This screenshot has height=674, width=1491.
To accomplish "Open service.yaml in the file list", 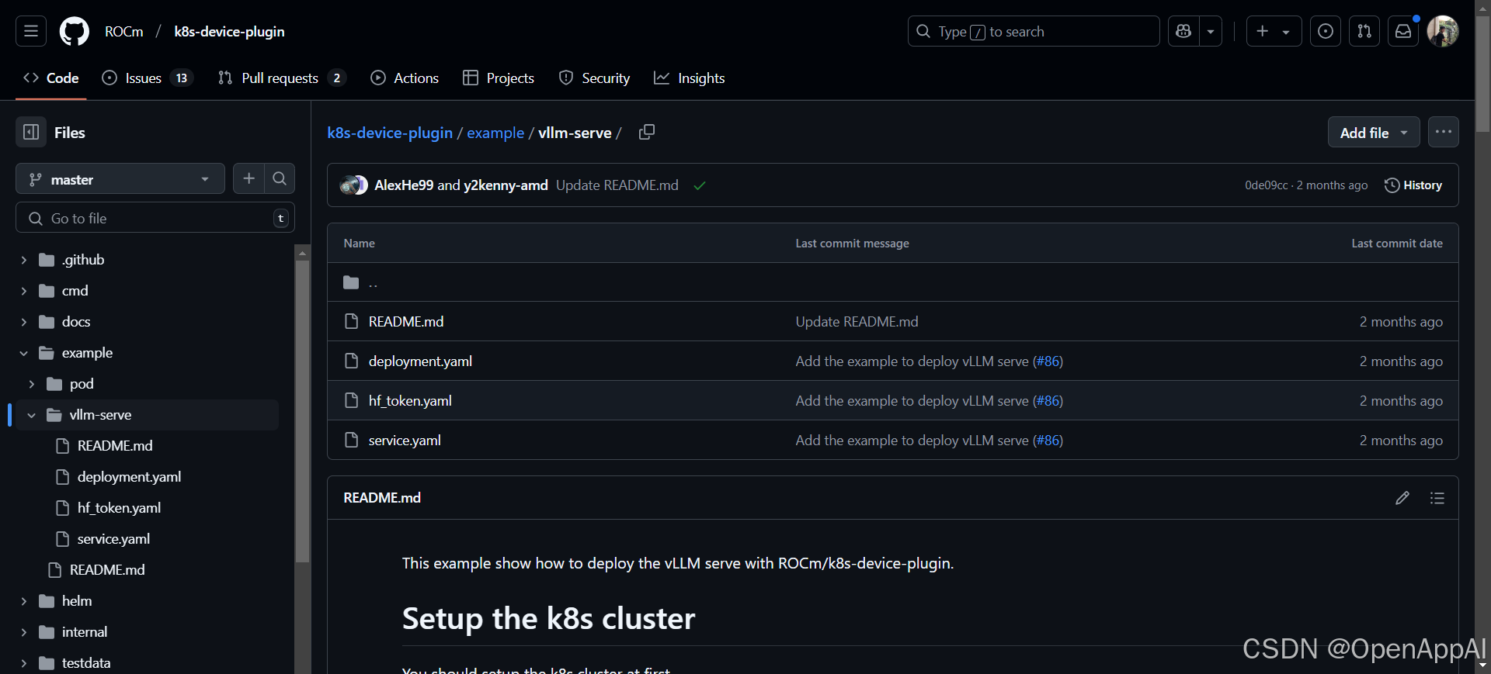I will coord(405,440).
